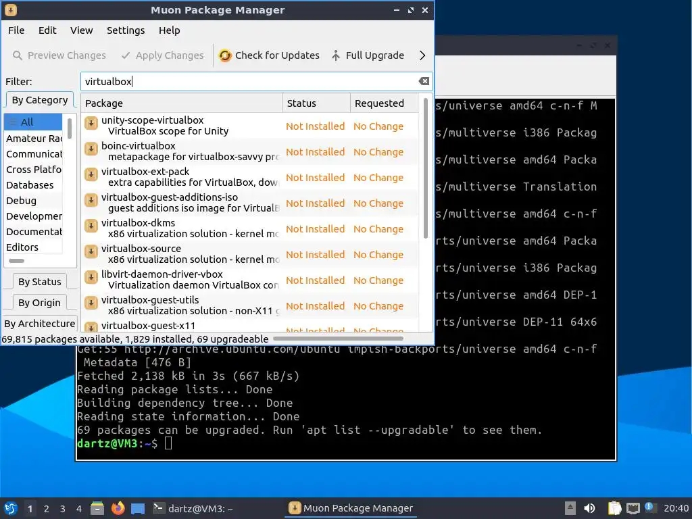Click the install icon beside unity-scope-virtualbox
Screen dimensions: 692x519
pos(91,123)
